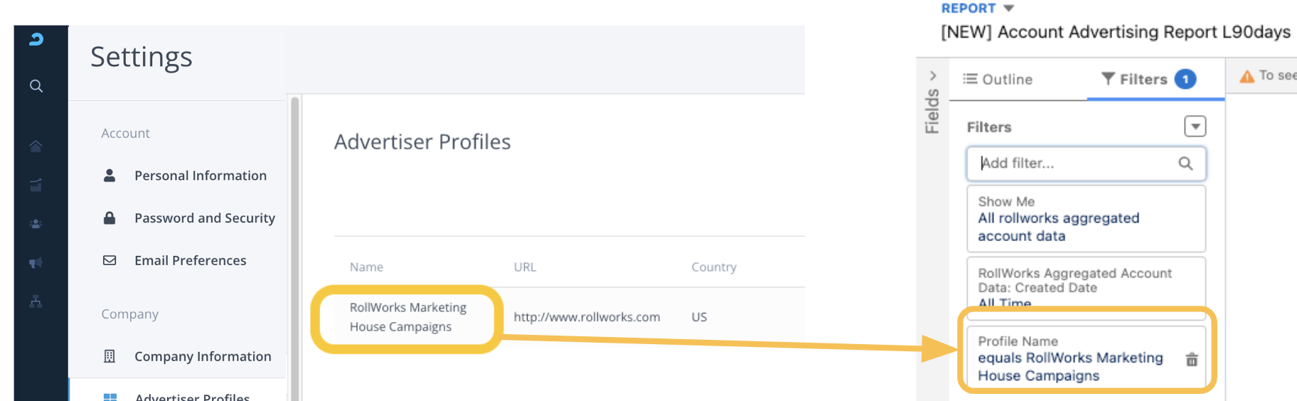1297x401 pixels.
Task: Open Password and Security settings
Action: pos(204,218)
